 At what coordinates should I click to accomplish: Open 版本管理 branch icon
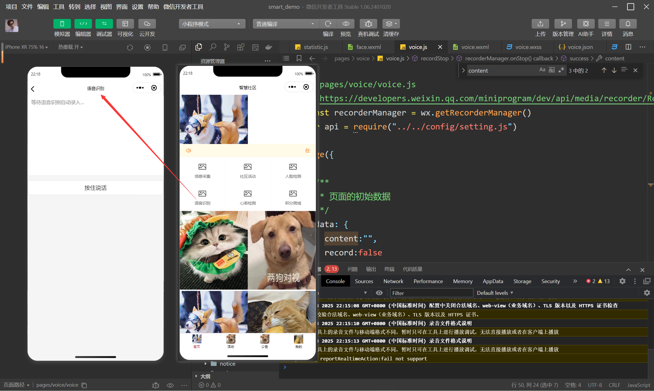[563, 24]
